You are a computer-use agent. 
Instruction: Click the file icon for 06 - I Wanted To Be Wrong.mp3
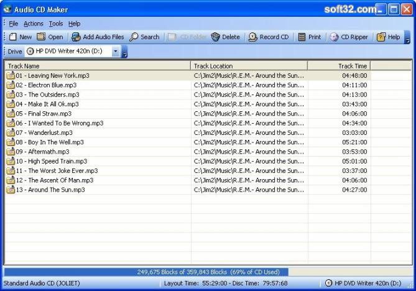[11, 123]
